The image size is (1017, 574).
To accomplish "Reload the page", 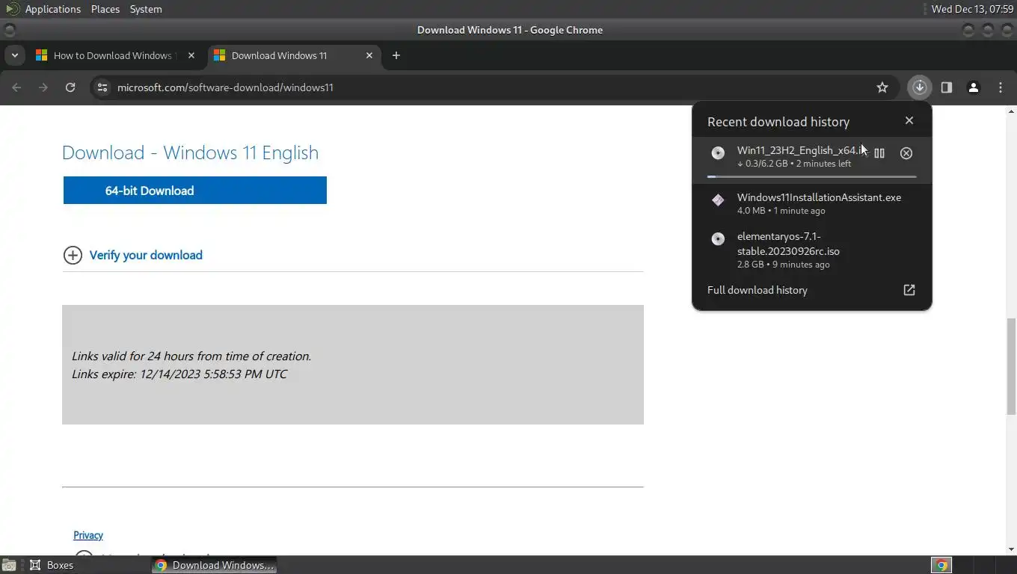I will click(x=70, y=87).
